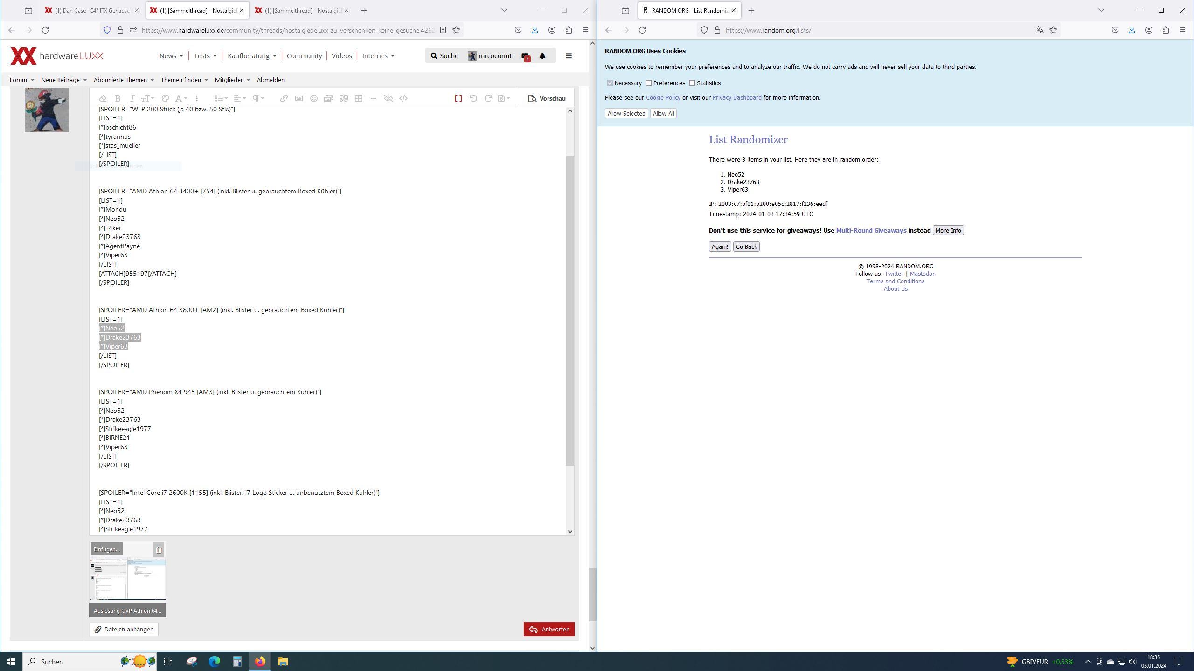Insert a horizontal line
This screenshot has height=671, width=1194.
point(374,98)
